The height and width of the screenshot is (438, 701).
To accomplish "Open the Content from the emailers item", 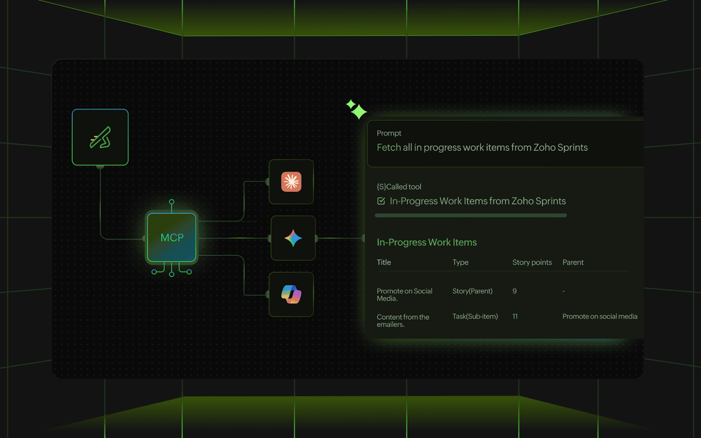I will 403,321.
